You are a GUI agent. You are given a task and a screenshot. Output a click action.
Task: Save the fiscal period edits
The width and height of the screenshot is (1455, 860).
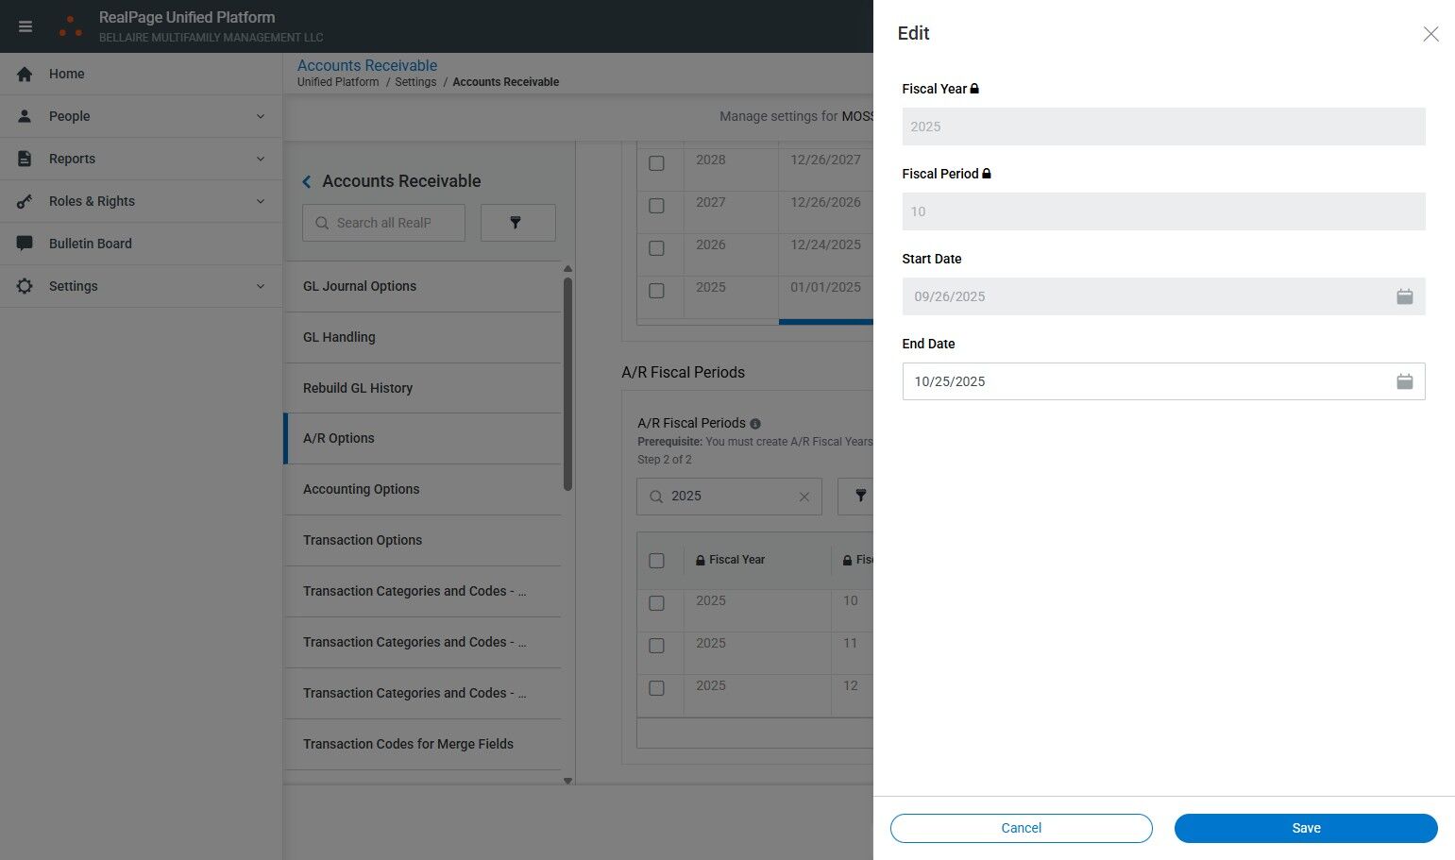pyautogui.click(x=1306, y=828)
